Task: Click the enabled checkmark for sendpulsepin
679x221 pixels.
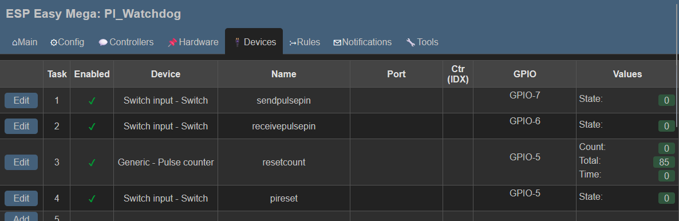Action: point(92,101)
